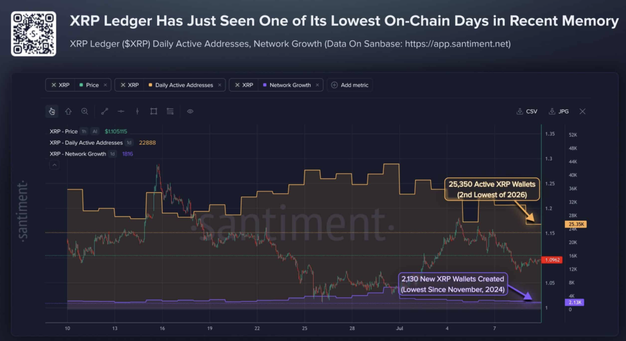Choose the trend line drawing tool

coord(105,111)
